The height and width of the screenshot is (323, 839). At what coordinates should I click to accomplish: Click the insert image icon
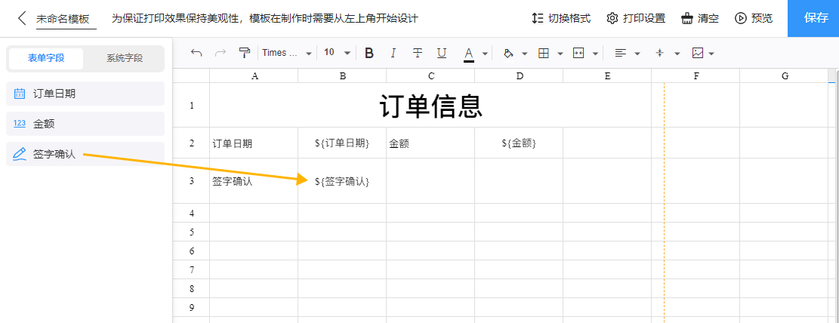tap(698, 53)
